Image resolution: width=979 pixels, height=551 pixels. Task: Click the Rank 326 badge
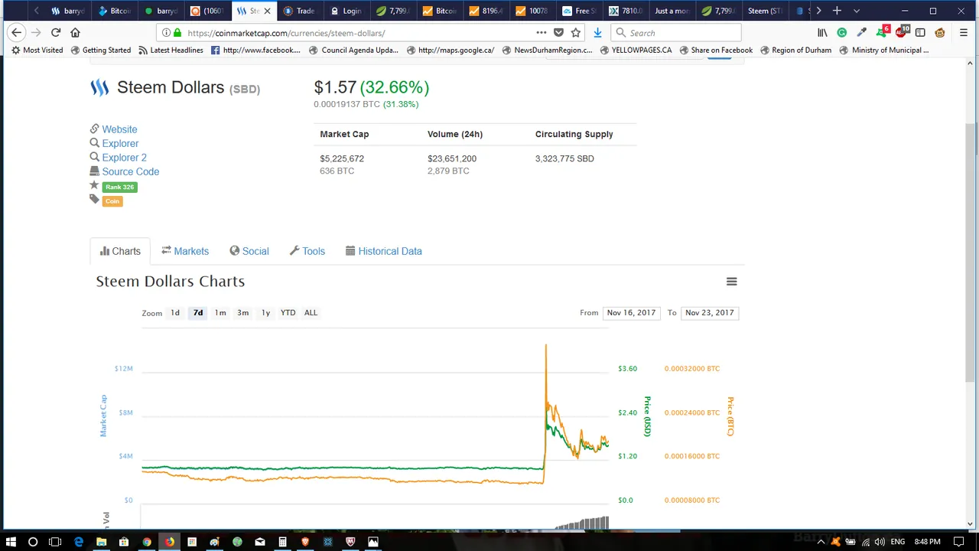point(119,187)
